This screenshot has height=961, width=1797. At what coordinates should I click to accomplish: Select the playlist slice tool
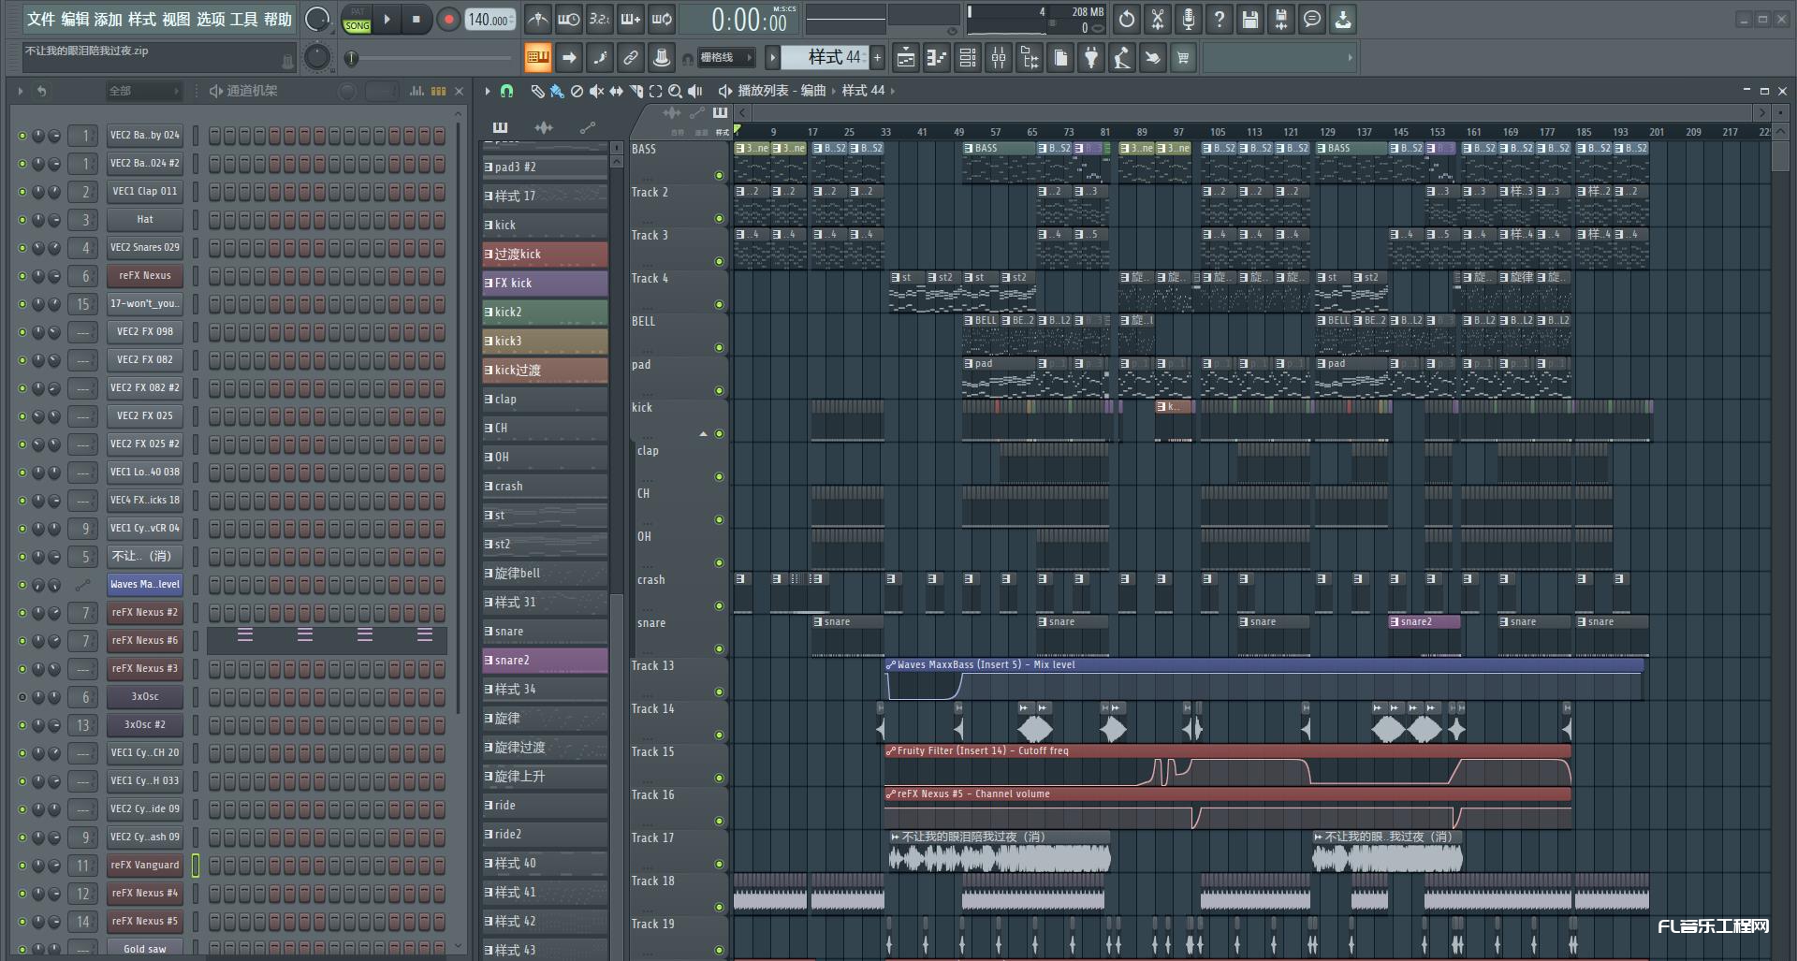(x=636, y=91)
